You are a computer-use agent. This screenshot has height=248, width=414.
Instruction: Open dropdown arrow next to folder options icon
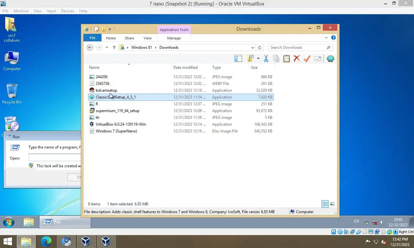258,58
